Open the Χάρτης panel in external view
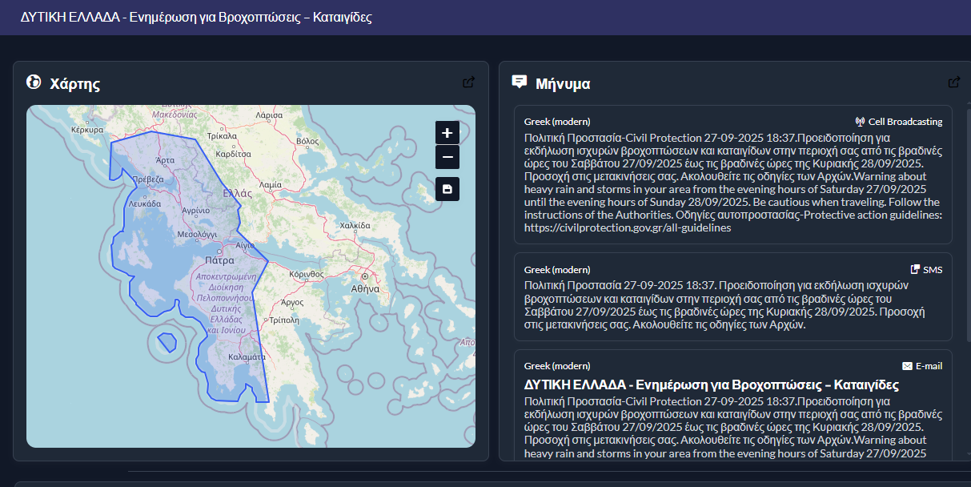The height and width of the screenshot is (487, 971). [469, 83]
